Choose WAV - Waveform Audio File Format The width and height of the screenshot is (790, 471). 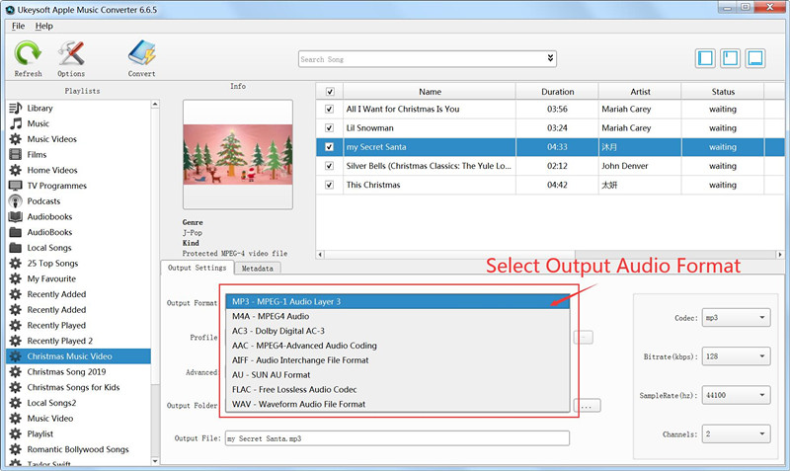point(398,404)
